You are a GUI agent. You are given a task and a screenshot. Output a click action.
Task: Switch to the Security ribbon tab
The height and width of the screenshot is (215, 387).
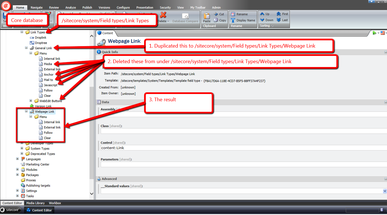click(x=165, y=8)
